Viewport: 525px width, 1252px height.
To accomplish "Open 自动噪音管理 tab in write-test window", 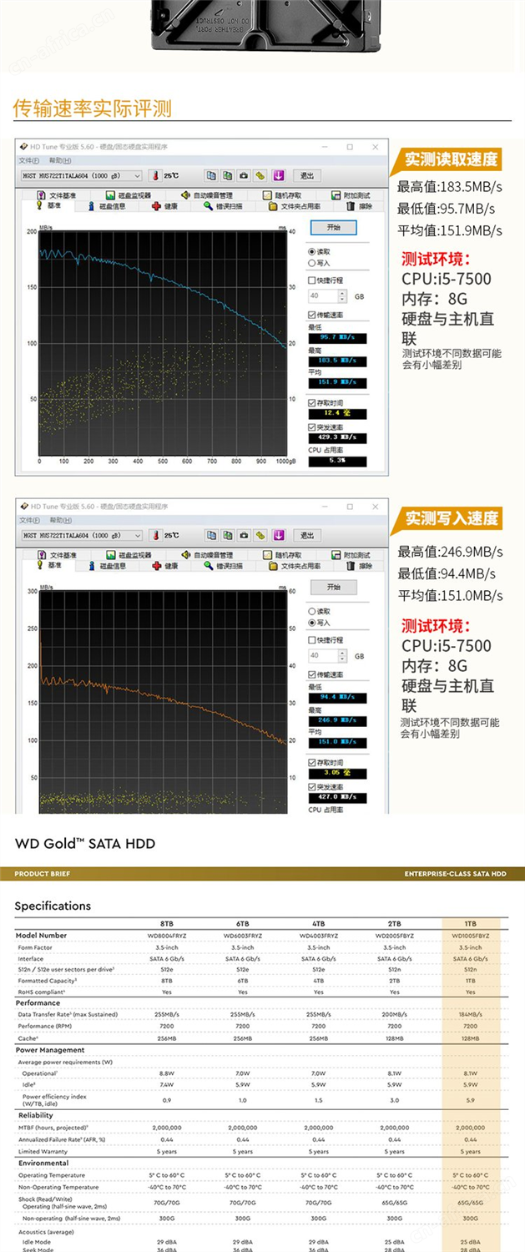I will pyautogui.click(x=206, y=555).
